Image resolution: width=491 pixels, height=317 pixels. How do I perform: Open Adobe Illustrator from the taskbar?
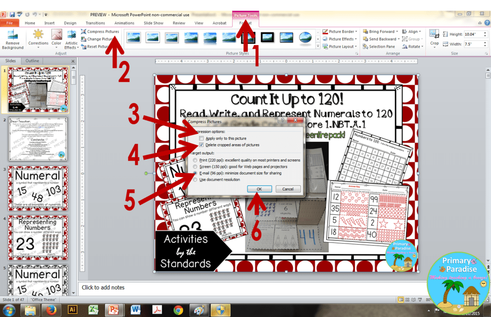(72, 310)
